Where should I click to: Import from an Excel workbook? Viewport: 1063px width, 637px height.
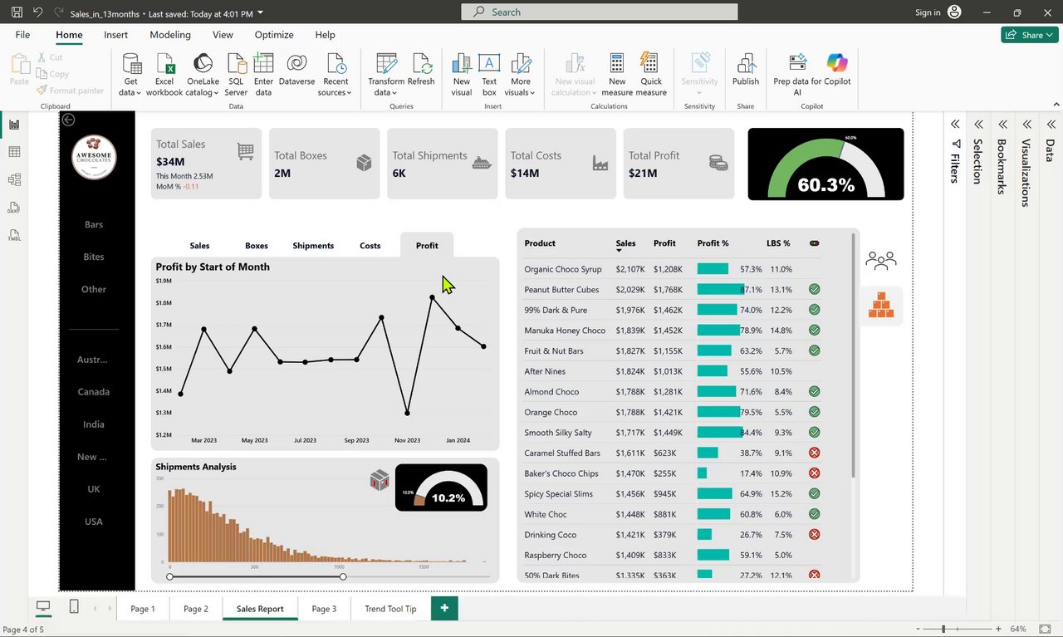[164, 75]
